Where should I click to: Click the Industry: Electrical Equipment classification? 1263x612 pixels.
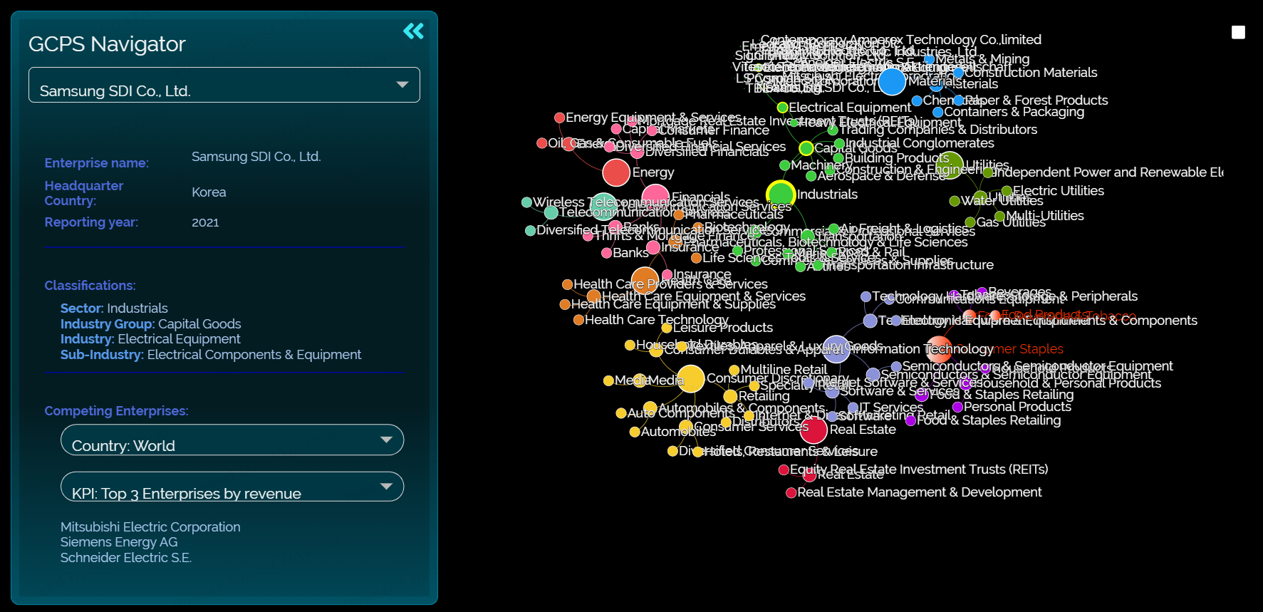coord(150,339)
